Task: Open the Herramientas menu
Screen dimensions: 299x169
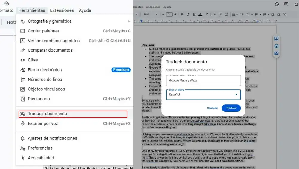Action: pyautogui.click(x=32, y=10)
